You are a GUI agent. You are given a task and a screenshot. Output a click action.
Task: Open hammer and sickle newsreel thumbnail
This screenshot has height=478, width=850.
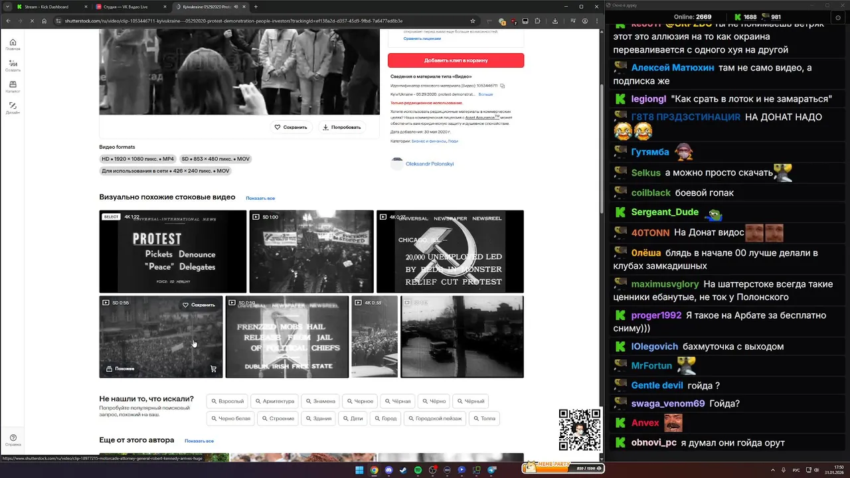tap(450, 252)
